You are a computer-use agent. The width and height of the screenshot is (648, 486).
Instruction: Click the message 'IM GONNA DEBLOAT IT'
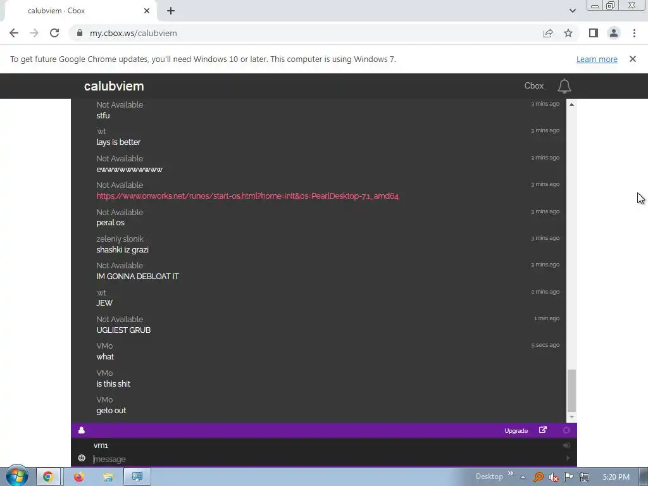point(137,276)
